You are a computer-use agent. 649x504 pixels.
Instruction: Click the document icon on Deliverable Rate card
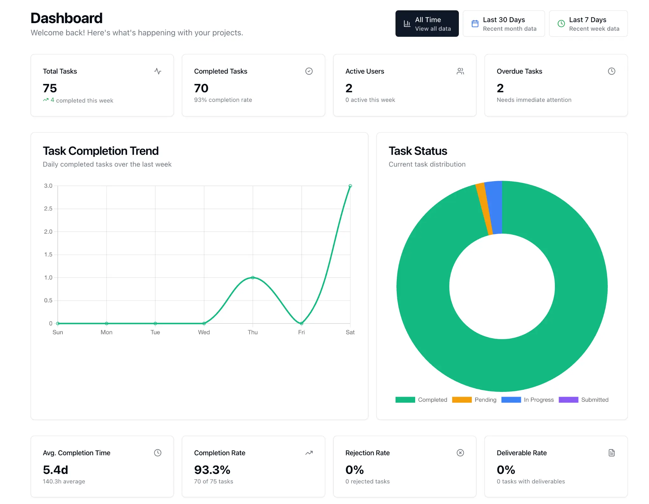(x=611, y=453)
